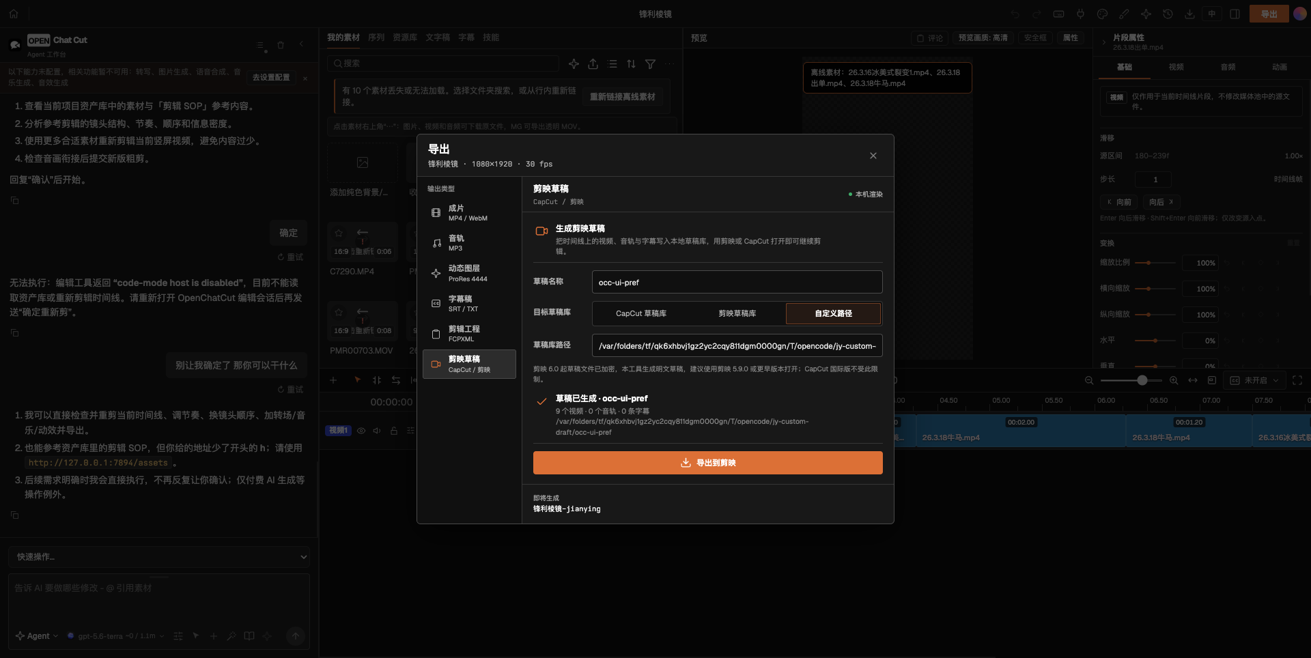Image resolution: width=1311 pixels, height=658 pixels.
Task: Choose 成片 MP4 / WebM output type
Action: (469, 213)
